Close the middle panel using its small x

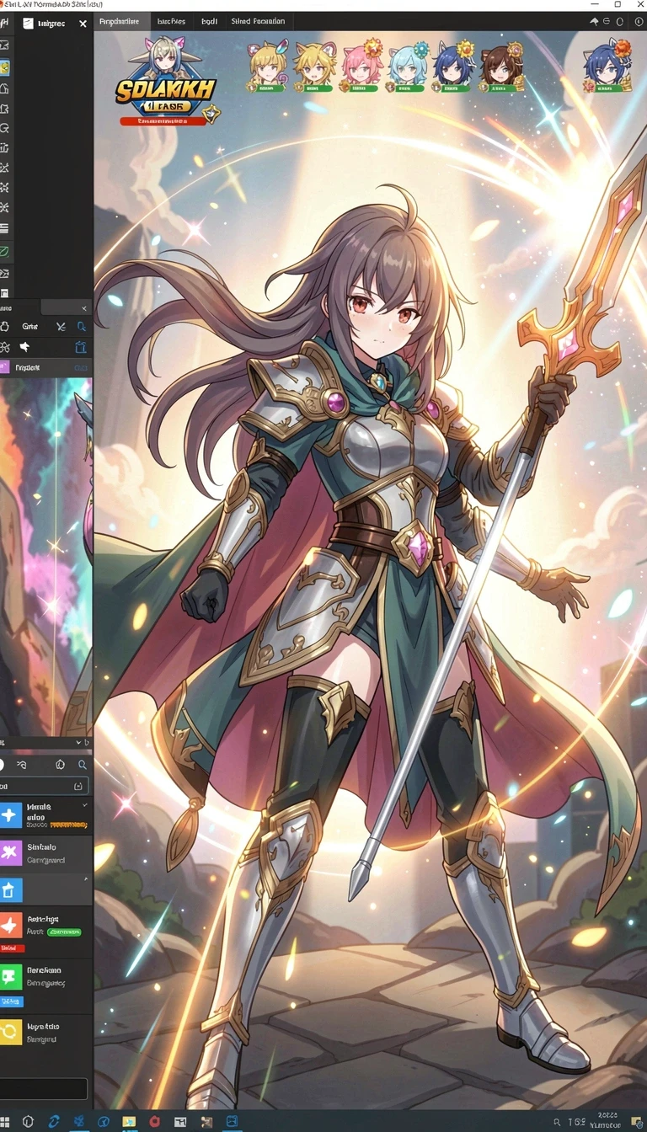coord(83,309)
